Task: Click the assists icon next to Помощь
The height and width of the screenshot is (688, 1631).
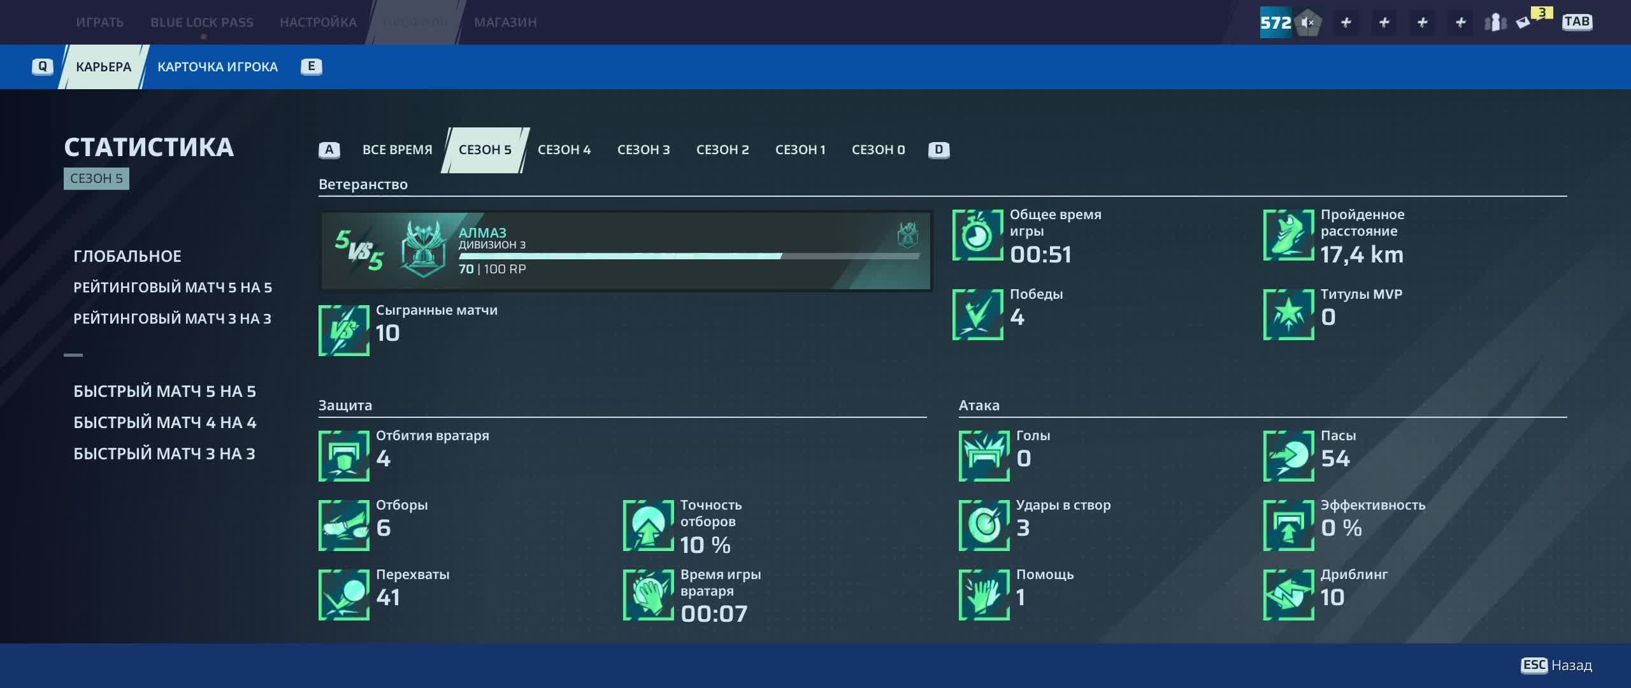Action: coord(984,595)
